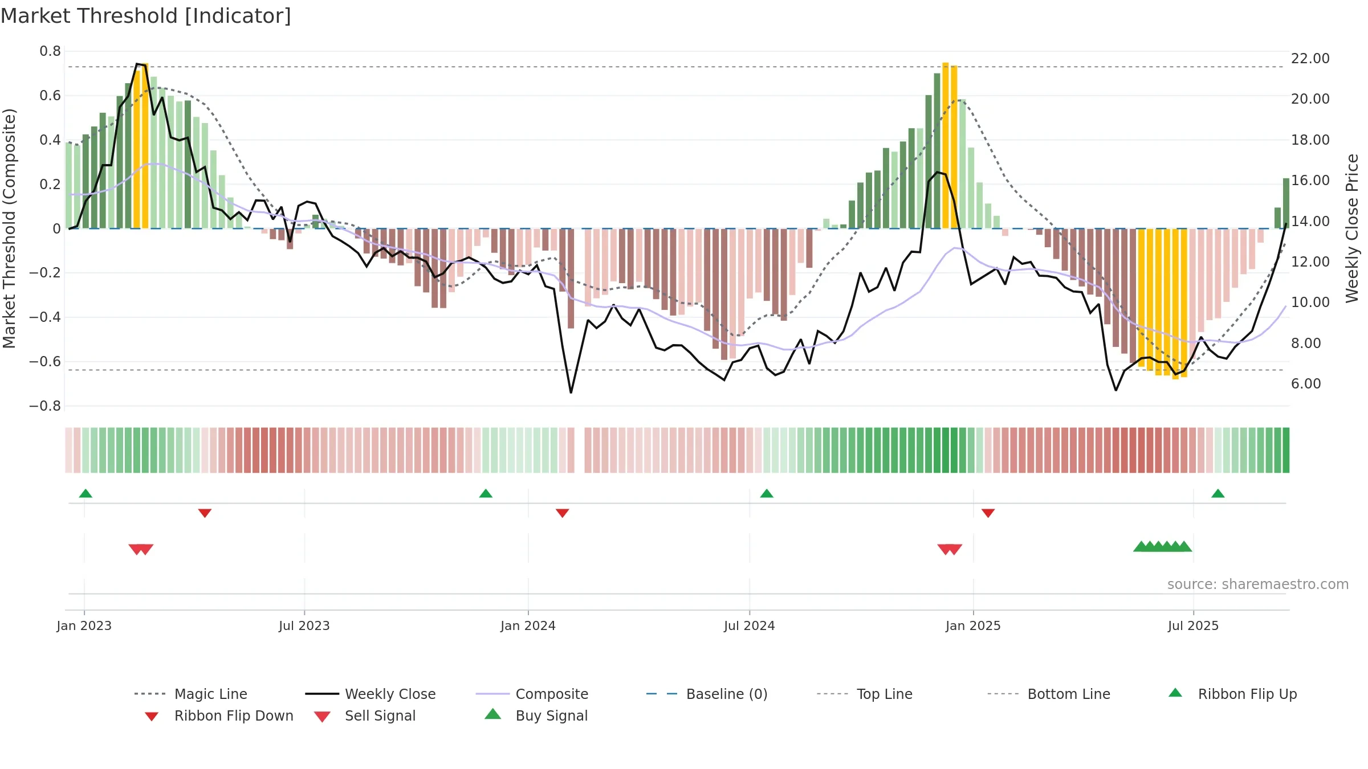Viewport: 1368px width, 769px height.
Task: Click the Jul 2023 x-axis label
Action: pyautogui.click(x=304, y=625)
